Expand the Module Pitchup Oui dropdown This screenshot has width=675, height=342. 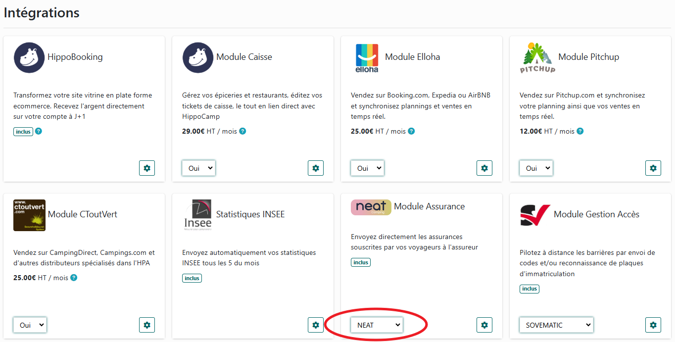(x=536, y=168)
